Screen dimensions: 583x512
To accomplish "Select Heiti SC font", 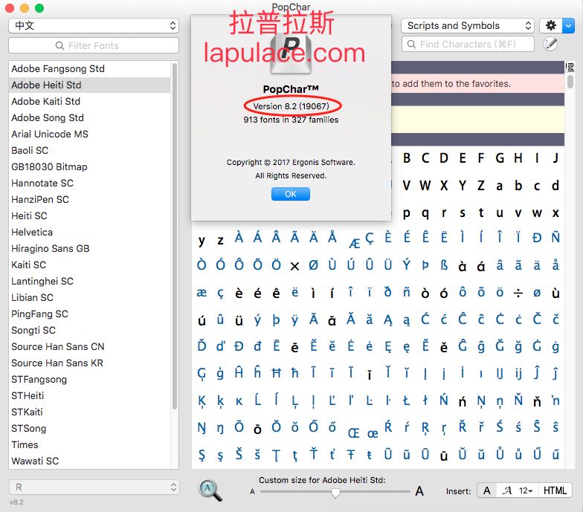I will point(89,216).
